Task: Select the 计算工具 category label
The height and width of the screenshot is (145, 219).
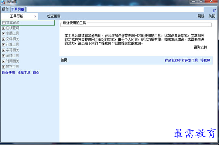Action: coord(13,44)
